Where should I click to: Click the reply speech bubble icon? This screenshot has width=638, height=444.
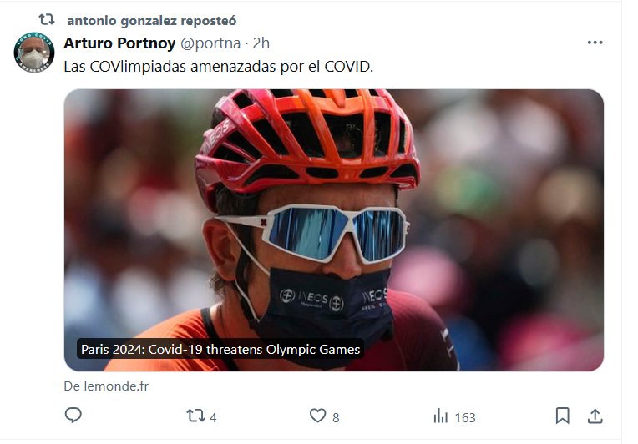[x=73, y=416]
